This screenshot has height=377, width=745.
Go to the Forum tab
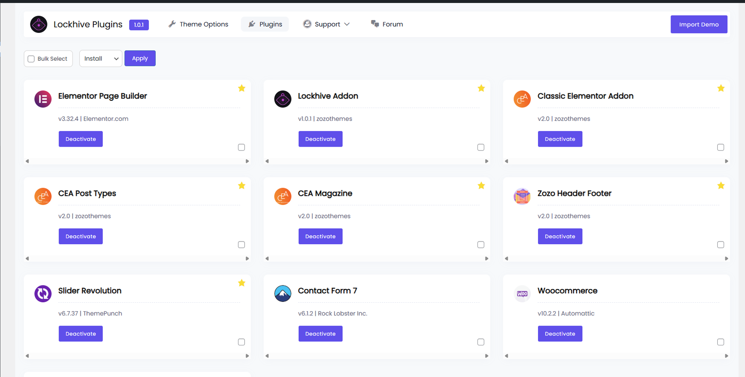(x=387, y=24)
